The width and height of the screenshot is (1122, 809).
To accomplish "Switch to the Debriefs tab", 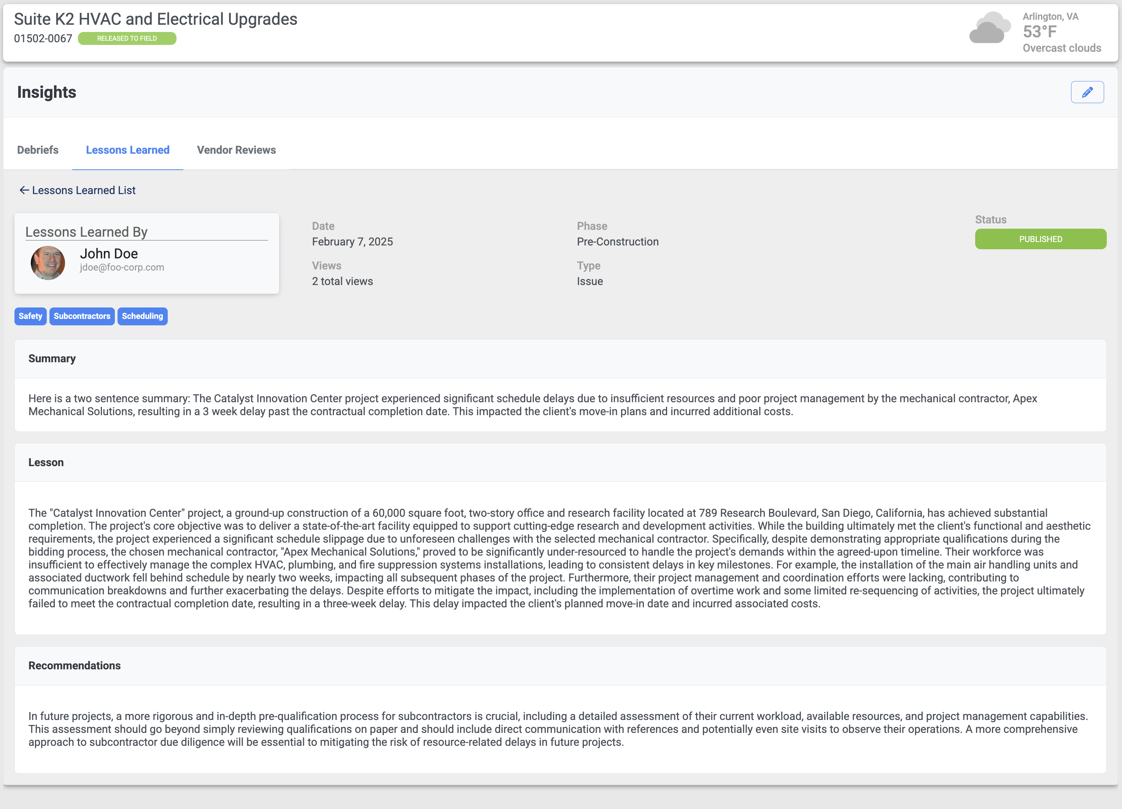I will click(38, 150).
